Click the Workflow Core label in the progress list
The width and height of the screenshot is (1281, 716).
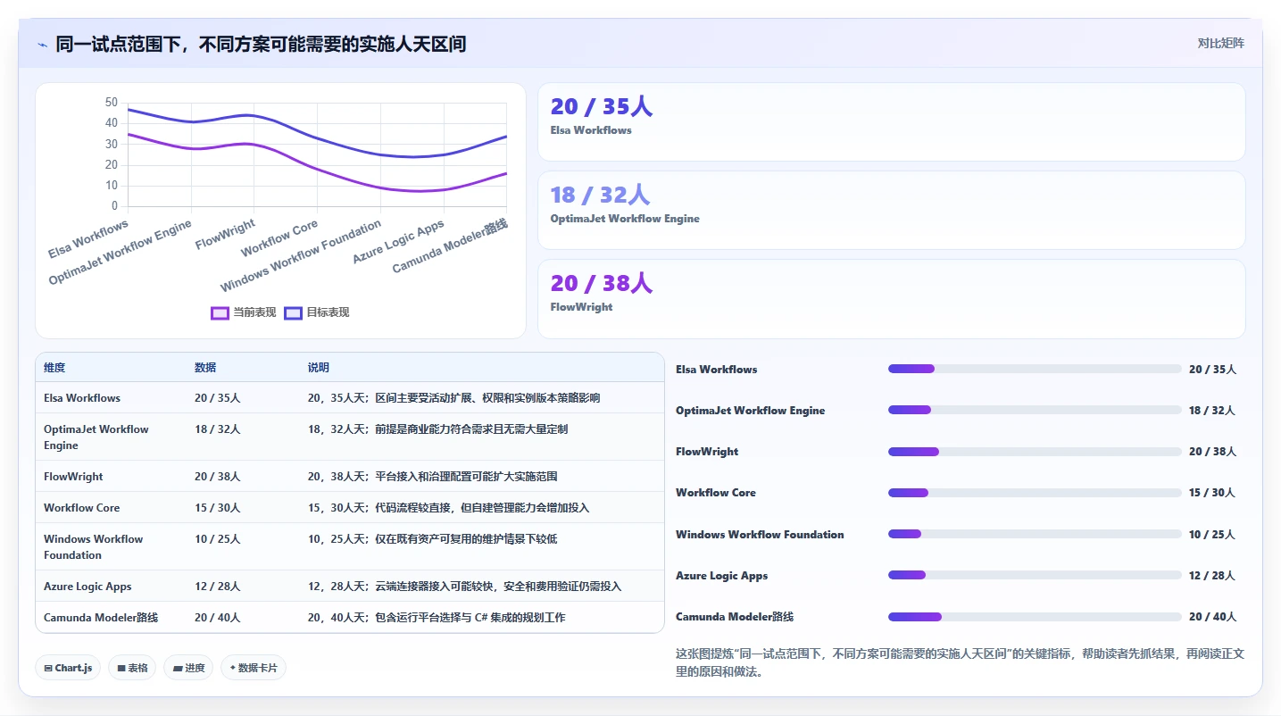tap(716, 493)
